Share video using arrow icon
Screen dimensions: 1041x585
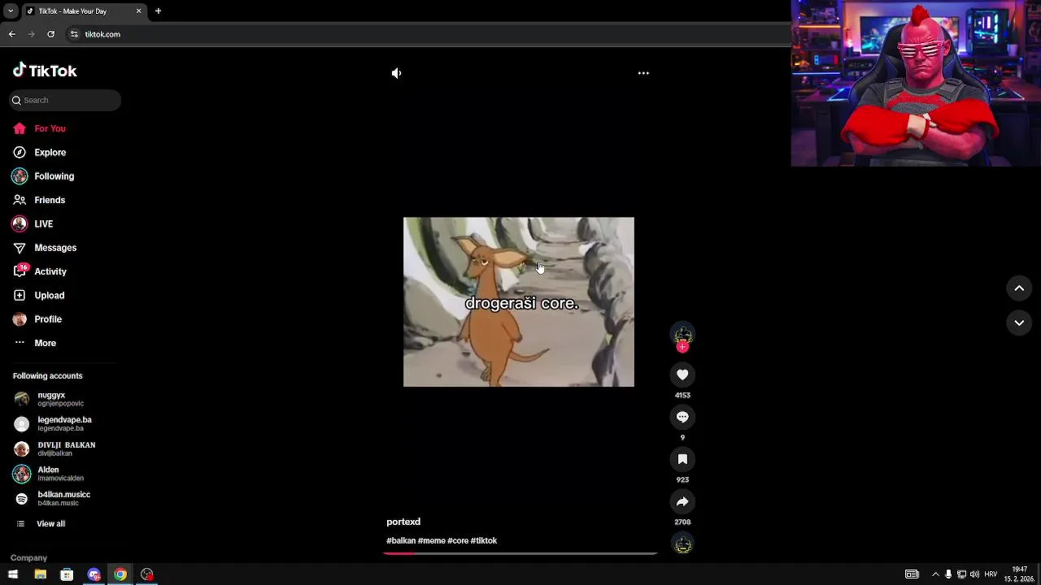[x=682, y=501]
